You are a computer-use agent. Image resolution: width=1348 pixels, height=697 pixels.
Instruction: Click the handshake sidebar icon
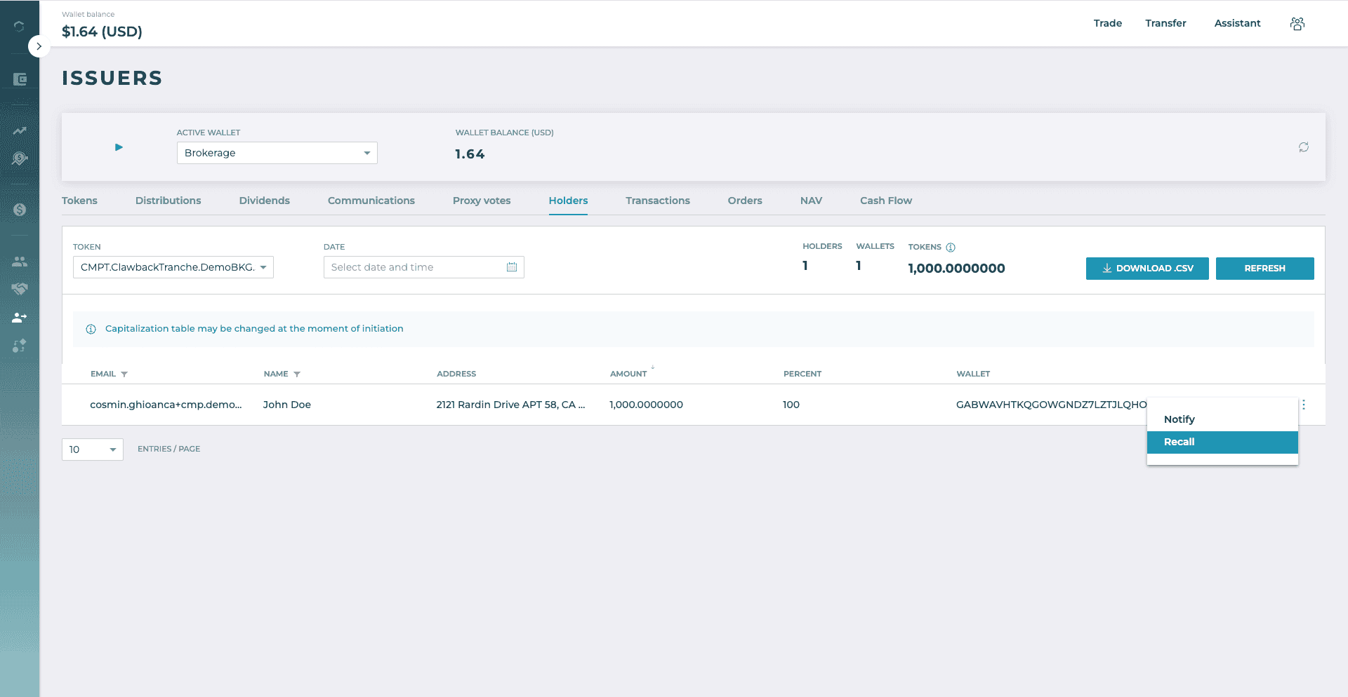20,289
